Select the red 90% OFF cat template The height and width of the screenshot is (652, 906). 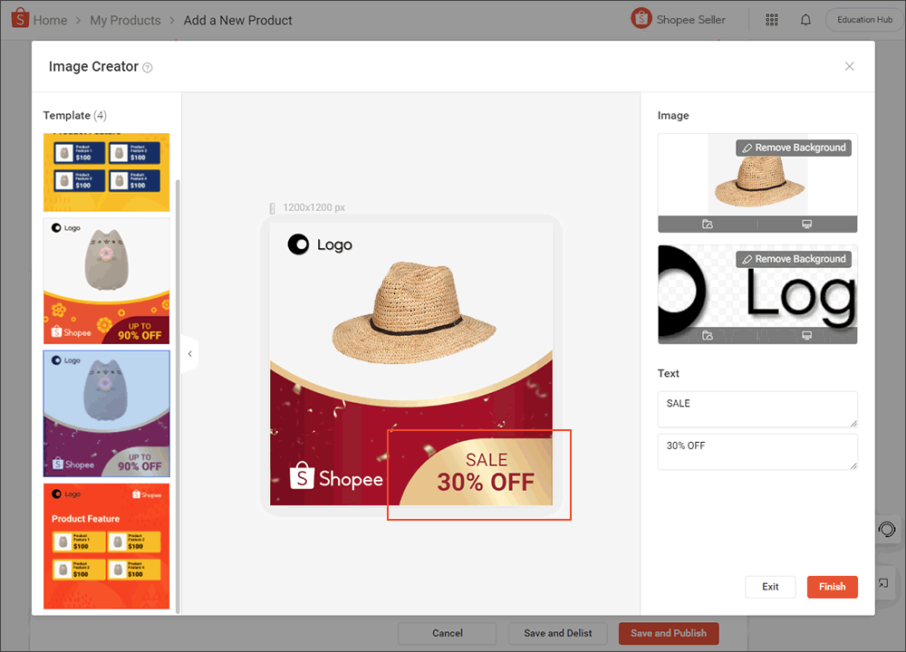click(106, 281)
